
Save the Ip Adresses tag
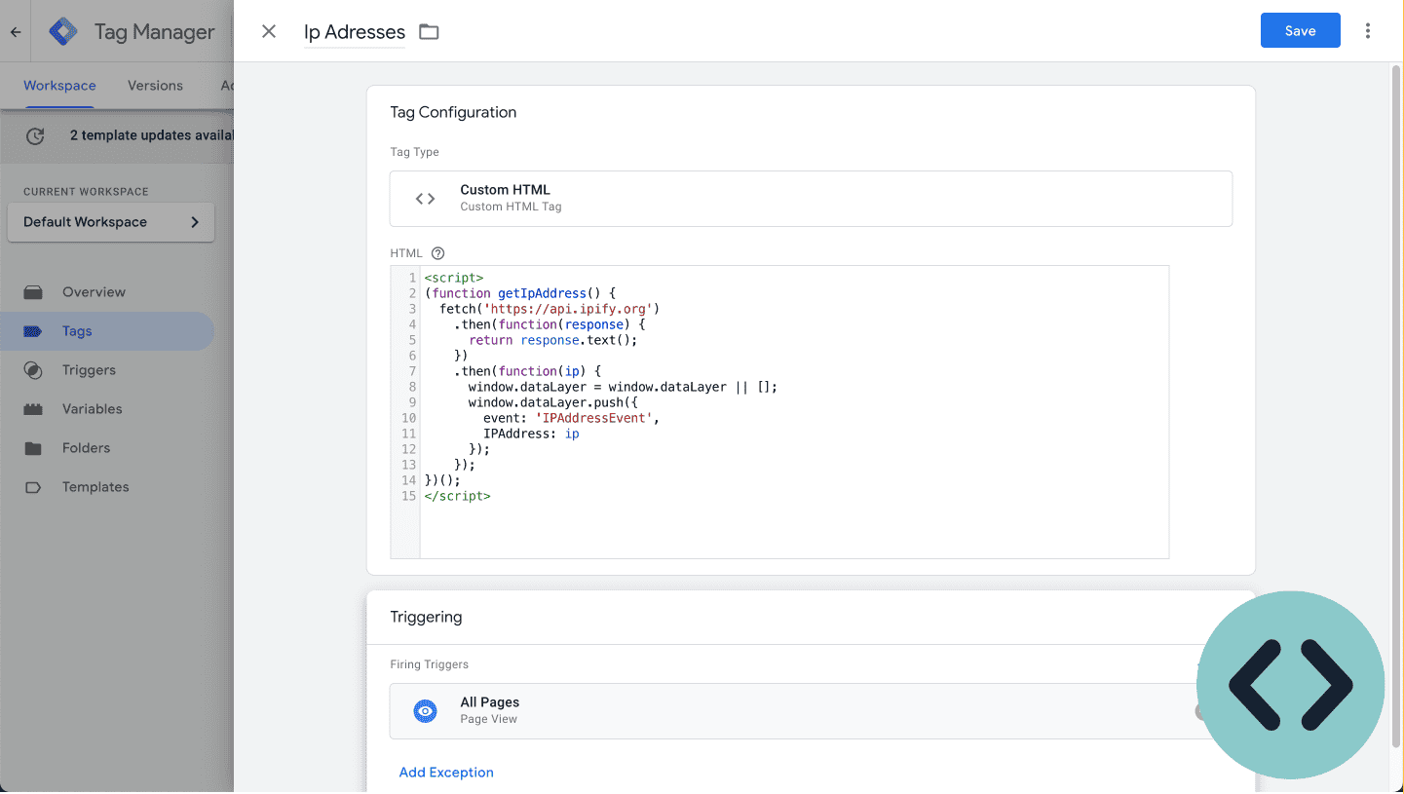(1300, 30)
